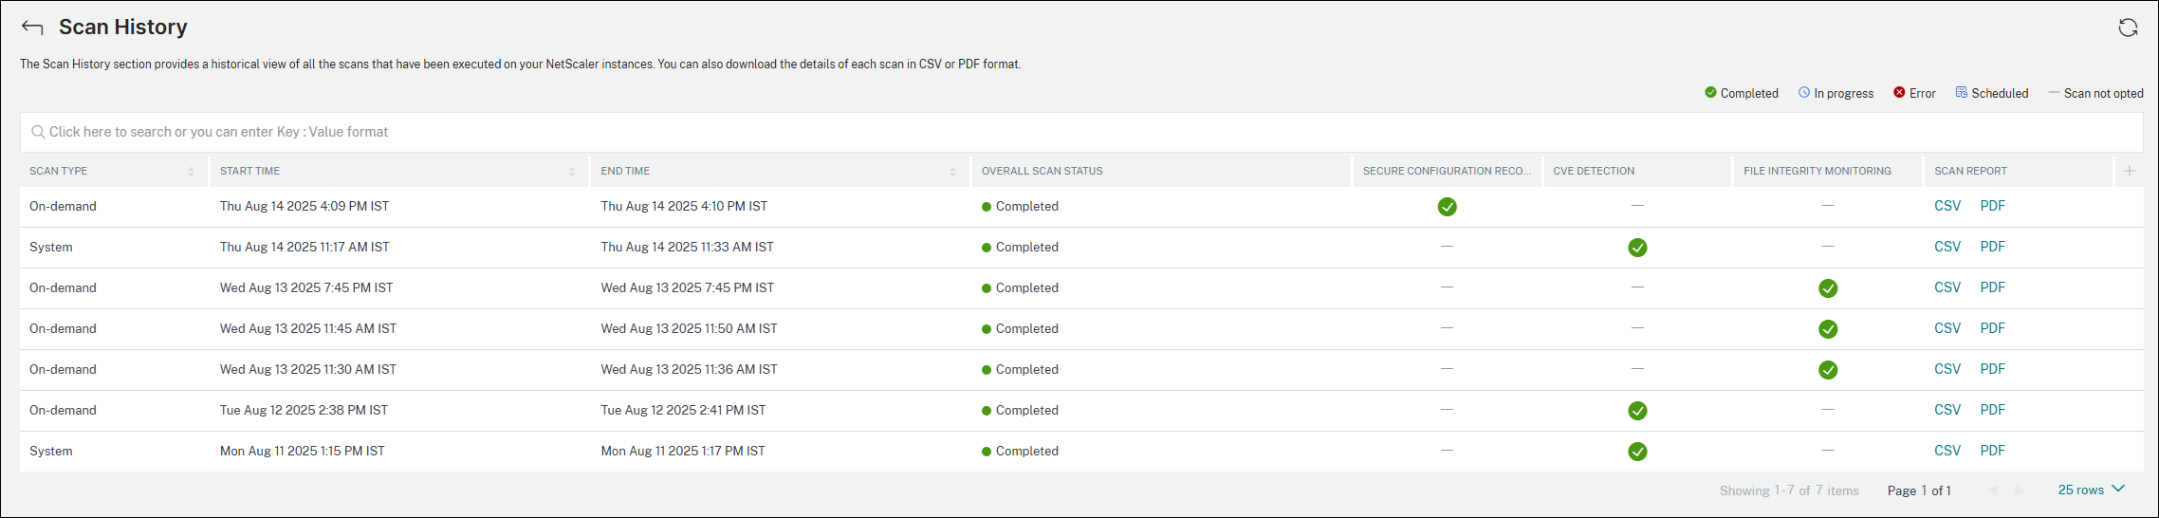Download PDF for Aug 12 2:38 PM scan
This screenshot has width=2159, height=518.
(1992, 410)
